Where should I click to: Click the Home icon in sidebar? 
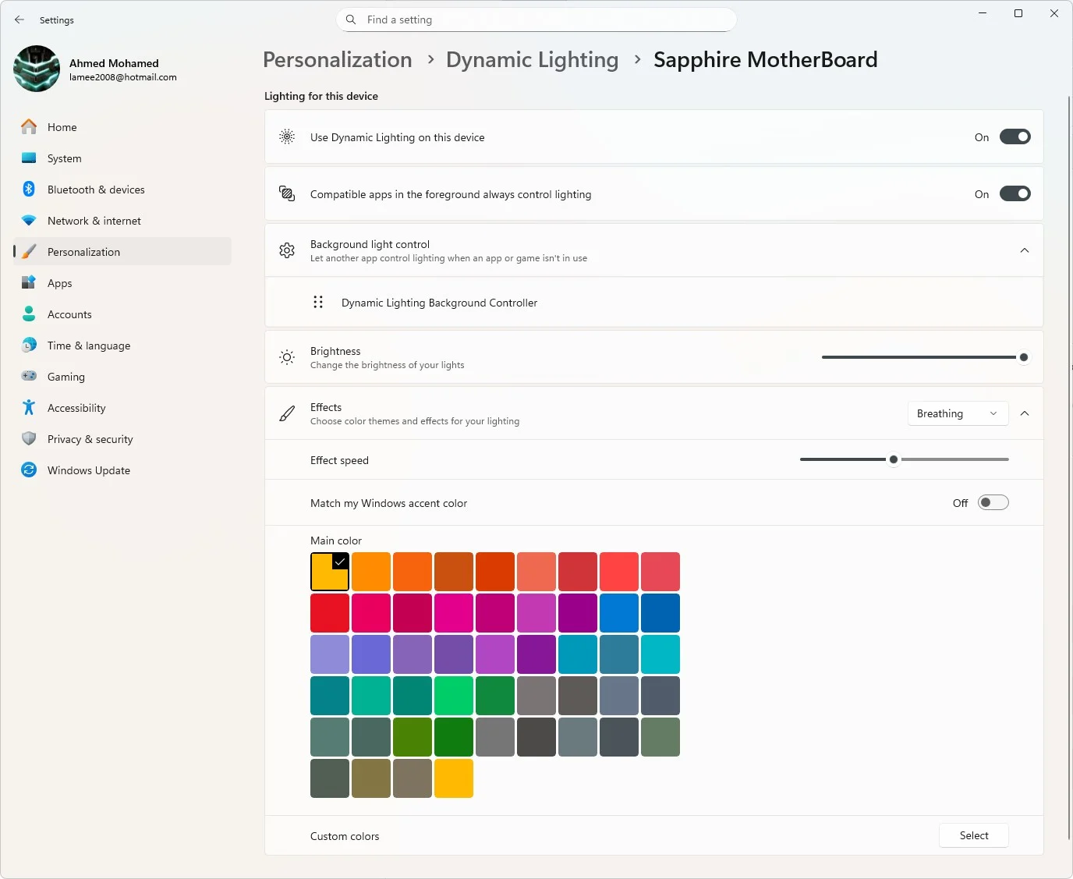pos(29,127)
